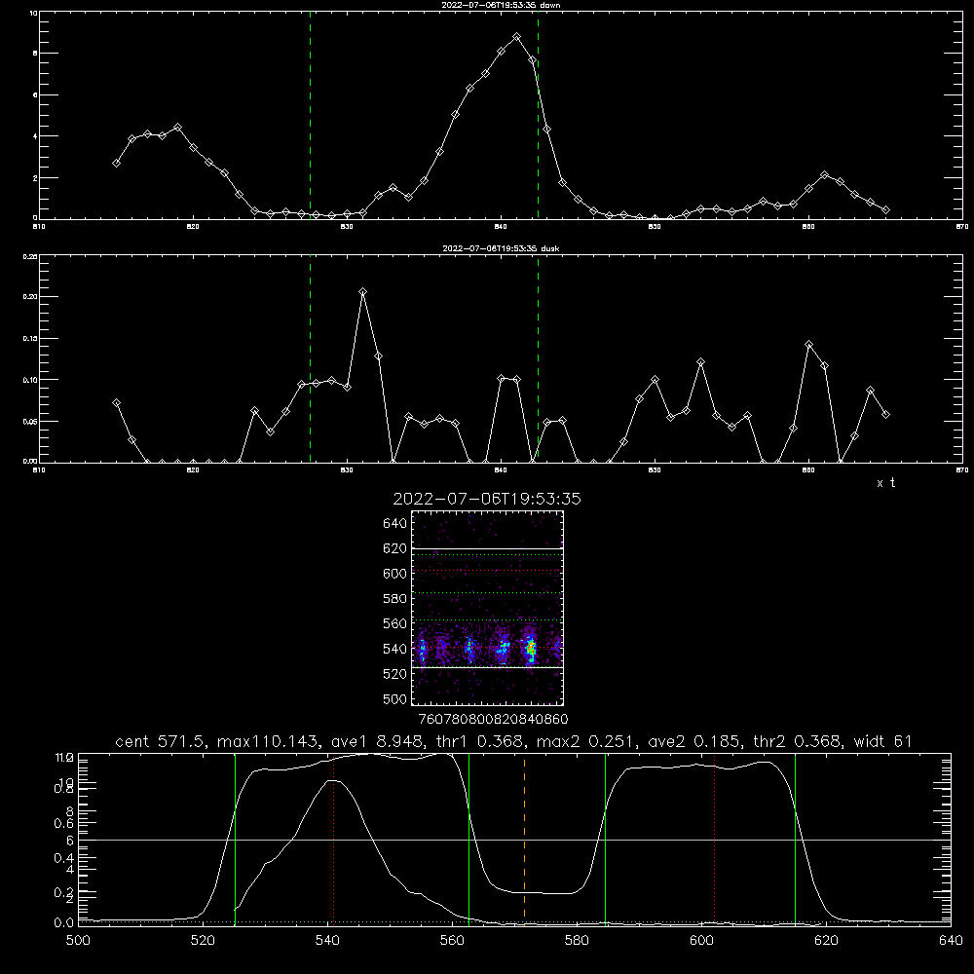Click the 'ave2 0.185' value

point(693,741)
